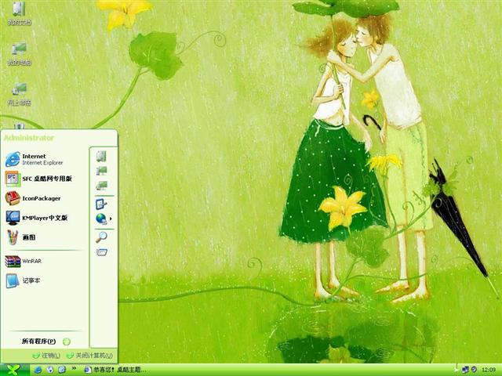The height and width of the screenshot is (376, 502).
Task: Click the magnifier search icon in Start menu
Action: 101,237
